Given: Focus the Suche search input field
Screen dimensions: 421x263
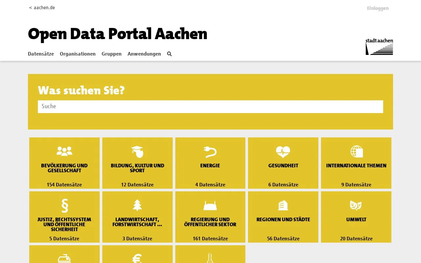Looking at the screenshot, I should click(x=210, y=107).
